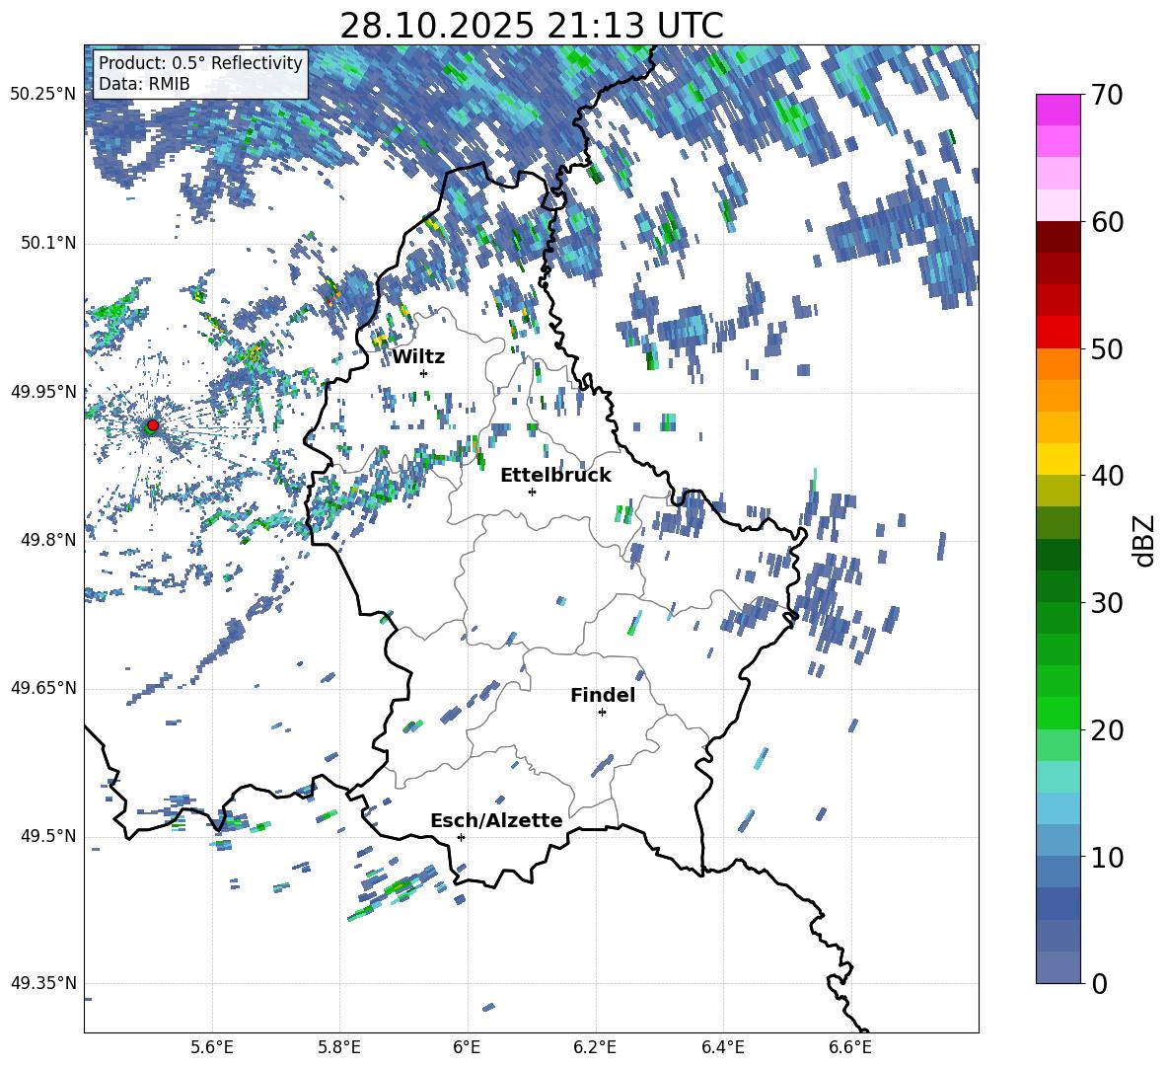Click the colorbar tick label 70
The width and height of the screenshot is (1168, 1067).
[1107, 96]
